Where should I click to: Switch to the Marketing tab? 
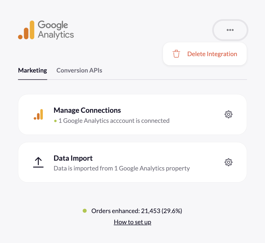click(x=32, y=70)
